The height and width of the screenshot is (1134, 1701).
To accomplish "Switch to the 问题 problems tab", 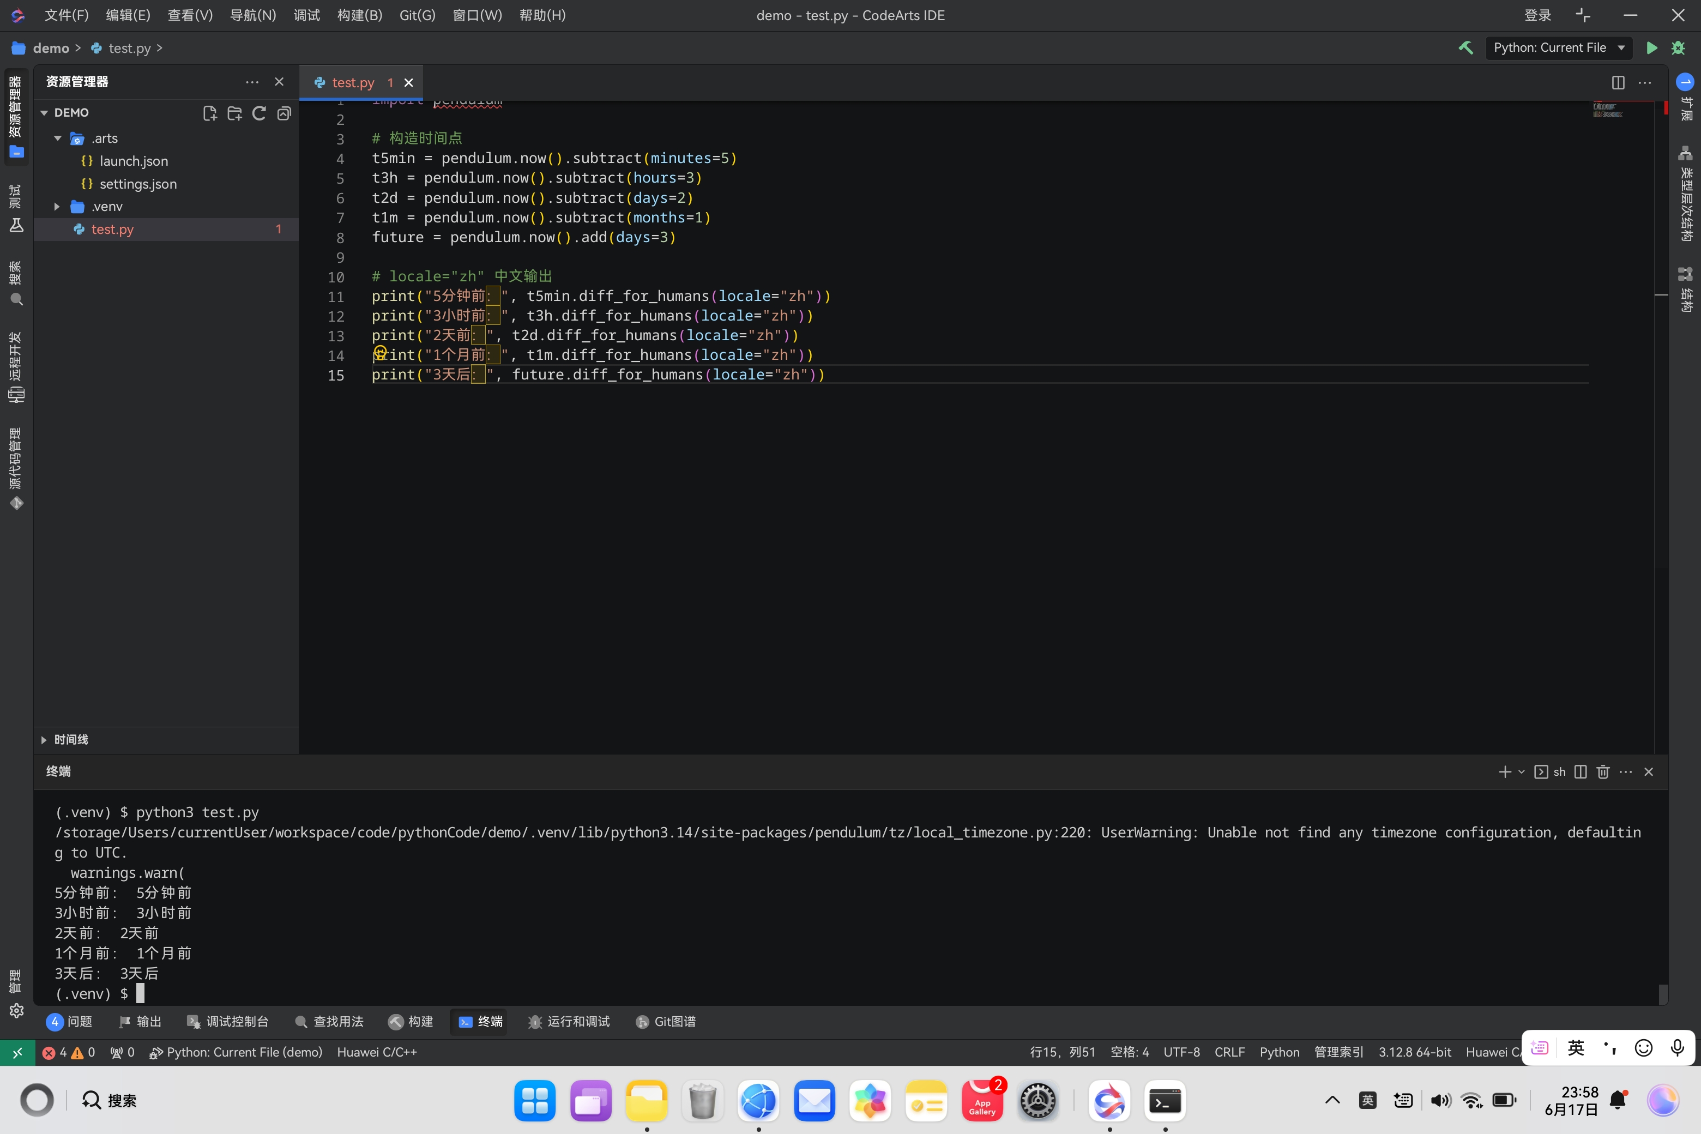I will 70,1021.
